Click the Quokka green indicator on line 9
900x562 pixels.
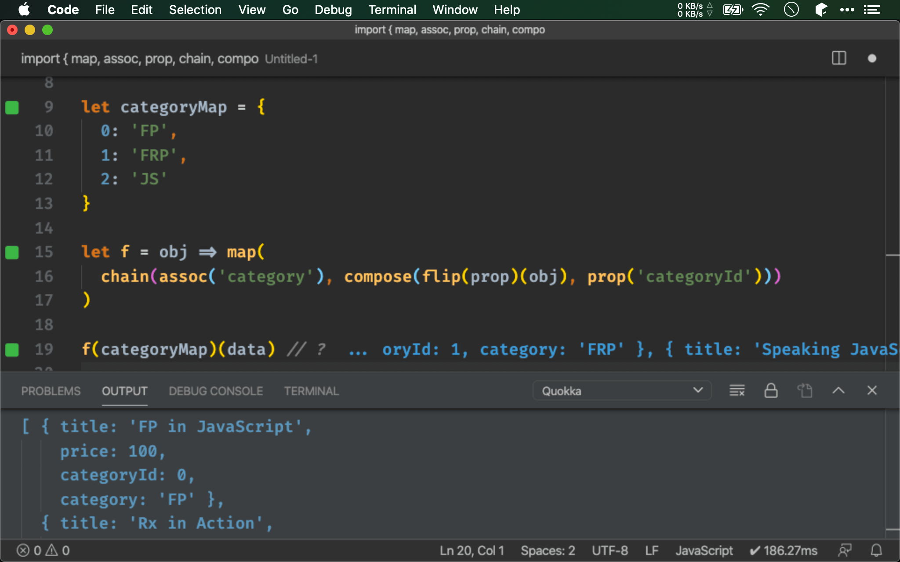(x=12, y=107)
